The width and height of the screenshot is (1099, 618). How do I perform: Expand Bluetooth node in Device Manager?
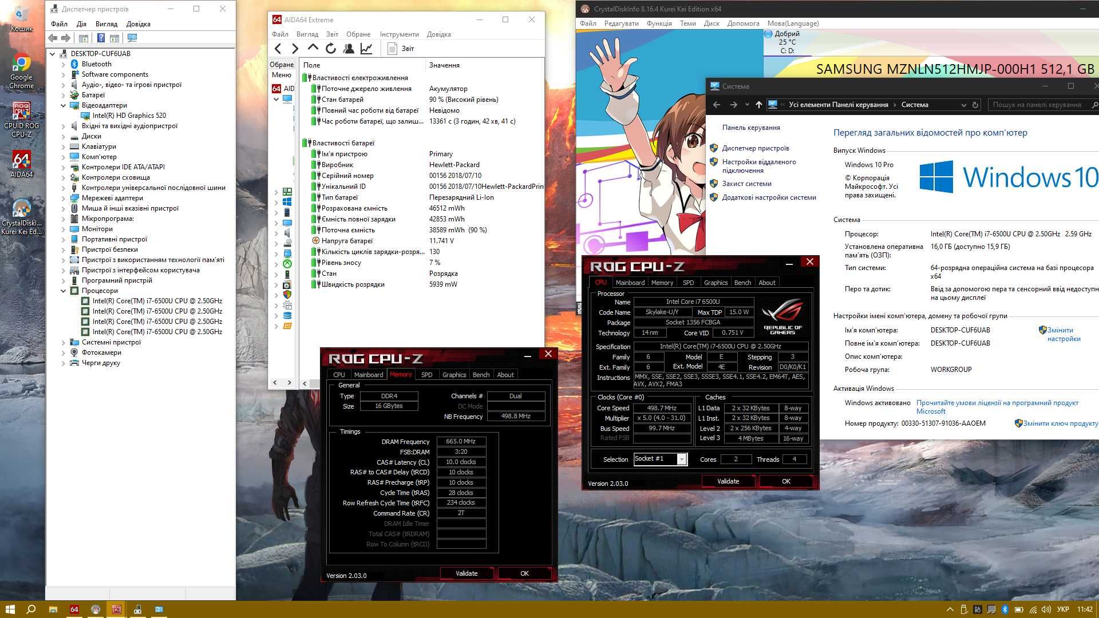[x=64, y=64]
